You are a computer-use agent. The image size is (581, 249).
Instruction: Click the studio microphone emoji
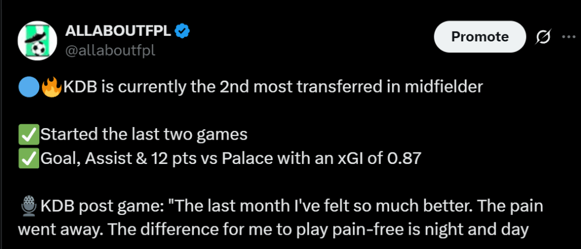[x=29, y=206]
